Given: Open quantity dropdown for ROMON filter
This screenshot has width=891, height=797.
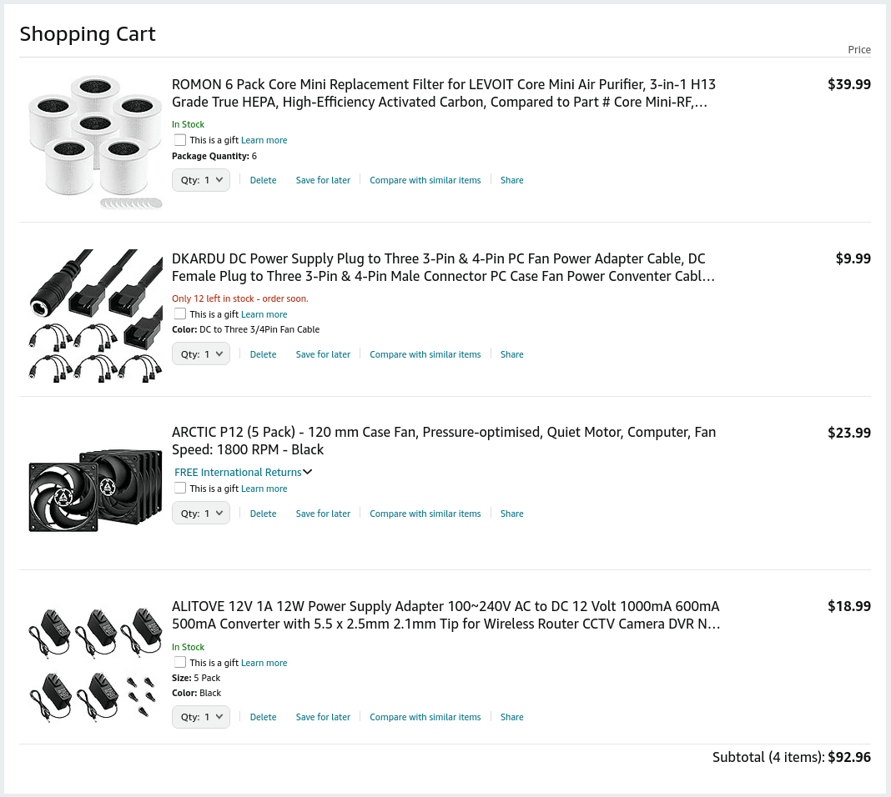Looking at the screenshot, I should (x=201, y=180).
